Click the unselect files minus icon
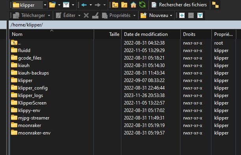 point(191,15)
